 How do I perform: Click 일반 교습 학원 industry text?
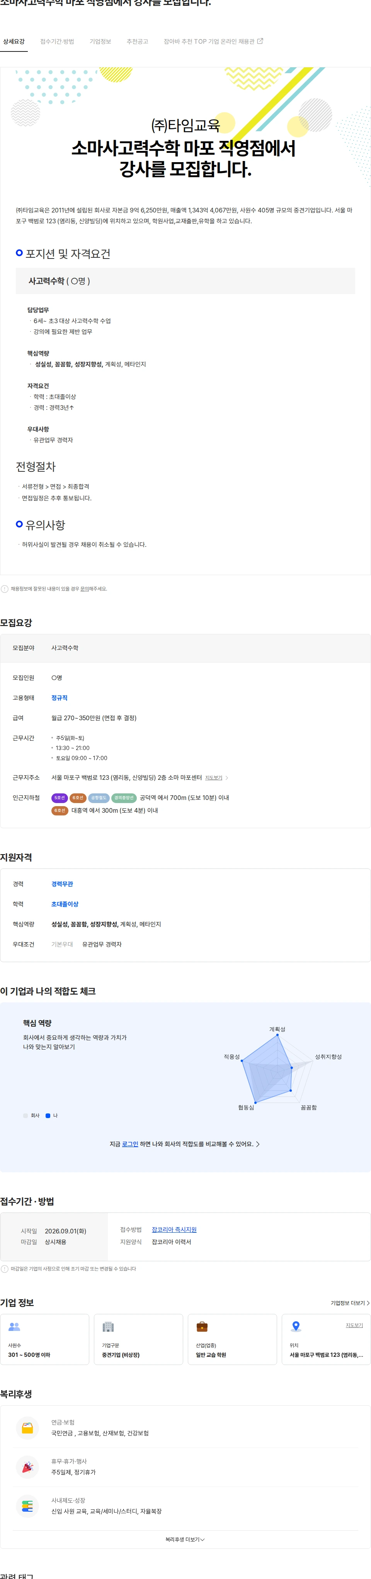[211, 1355]
